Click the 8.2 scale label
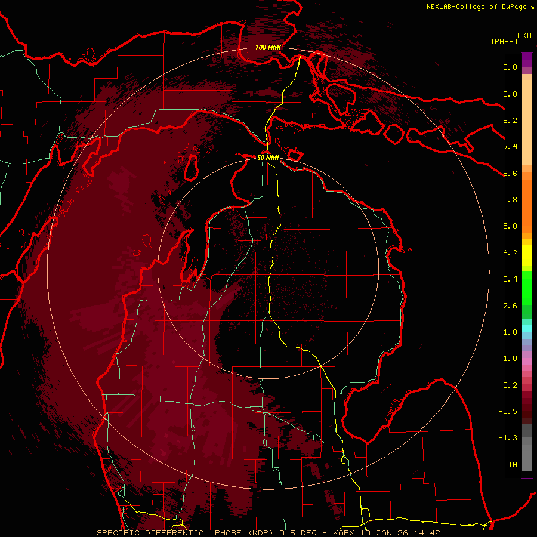537x537 pixels. (x=510, y=120)
